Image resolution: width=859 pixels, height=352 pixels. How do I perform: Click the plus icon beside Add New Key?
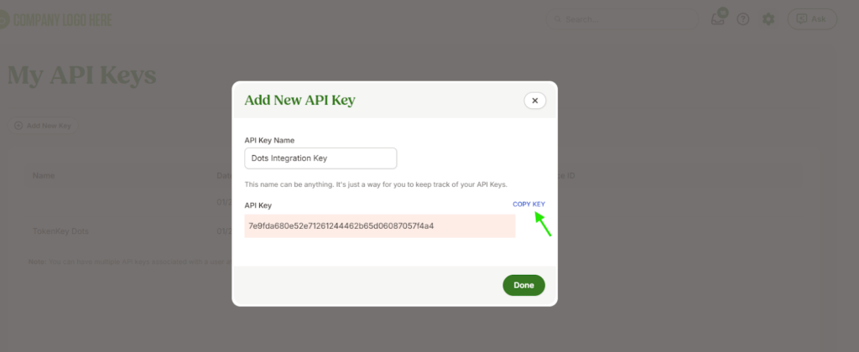tap(18, 126)
